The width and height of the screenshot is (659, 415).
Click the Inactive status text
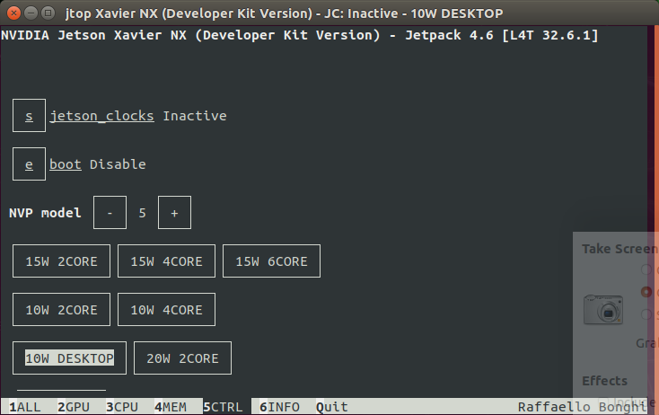click(x=195, y=116)
